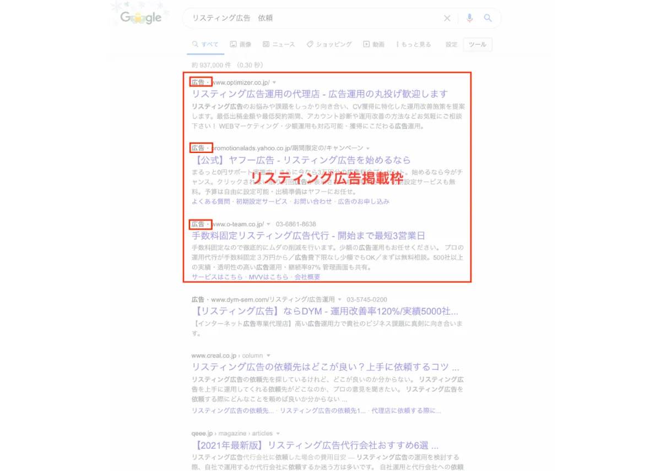This screenshot has width=661, height=471.
Task: Expand dropdown arrow next to www.dym-sem.com URL
Action: (x=340, y=300)
